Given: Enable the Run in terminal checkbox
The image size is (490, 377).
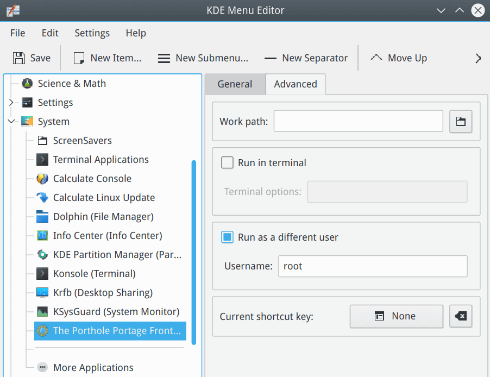Looking at the screenshot, I should tap(227, 162).
